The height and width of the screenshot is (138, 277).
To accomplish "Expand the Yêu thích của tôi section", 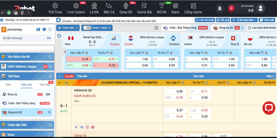I will point(50,57).
